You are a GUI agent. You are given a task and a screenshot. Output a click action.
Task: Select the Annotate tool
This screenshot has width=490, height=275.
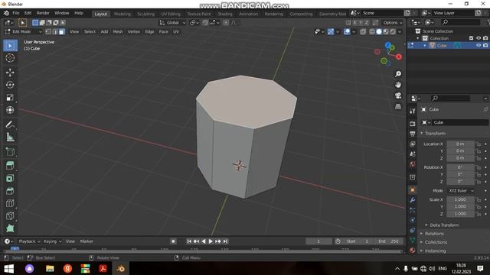tap(10, 125)
